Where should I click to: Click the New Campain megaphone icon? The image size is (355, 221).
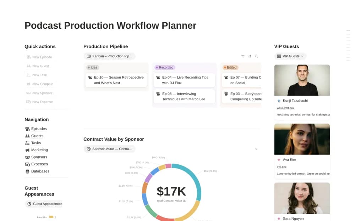pyautogui.click(x=28, y=84)
